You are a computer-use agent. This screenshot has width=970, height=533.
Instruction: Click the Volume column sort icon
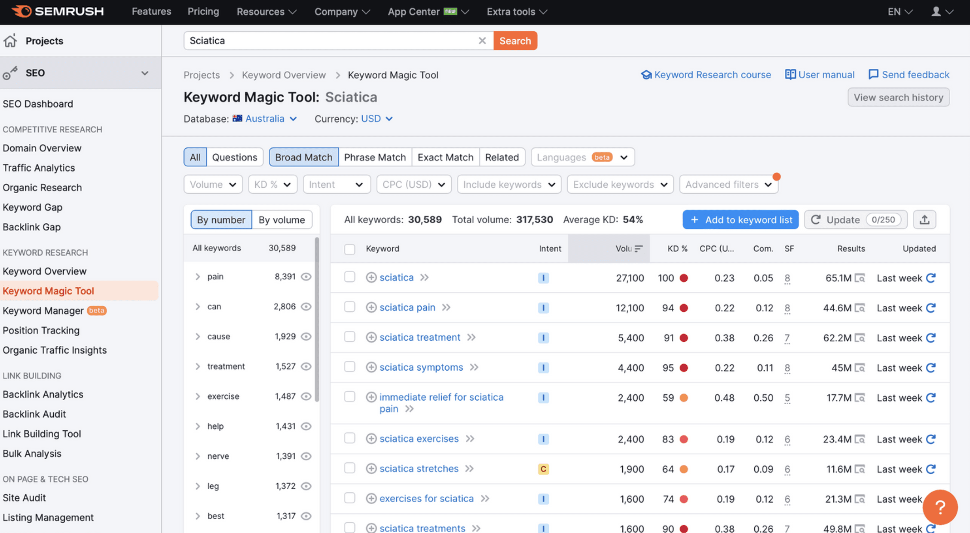point(639,249)
